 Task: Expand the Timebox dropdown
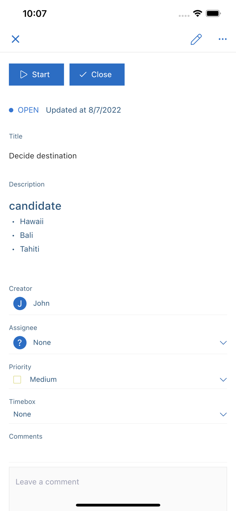click(x=223, y=414)
